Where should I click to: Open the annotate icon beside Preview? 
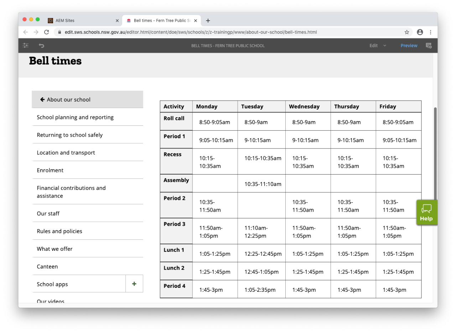tap(429, 46)
